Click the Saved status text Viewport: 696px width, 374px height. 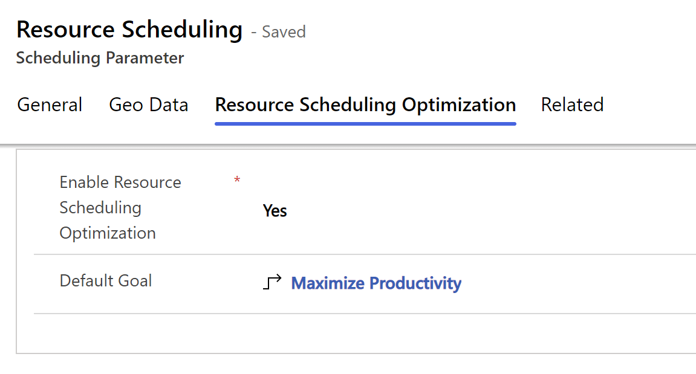283,32
